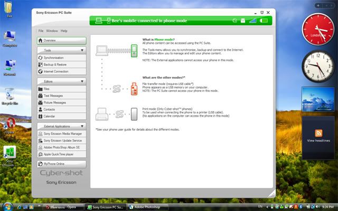Screen dimensions: 338x211
Task: Open the Overview page
Action: tap(62, 41)
